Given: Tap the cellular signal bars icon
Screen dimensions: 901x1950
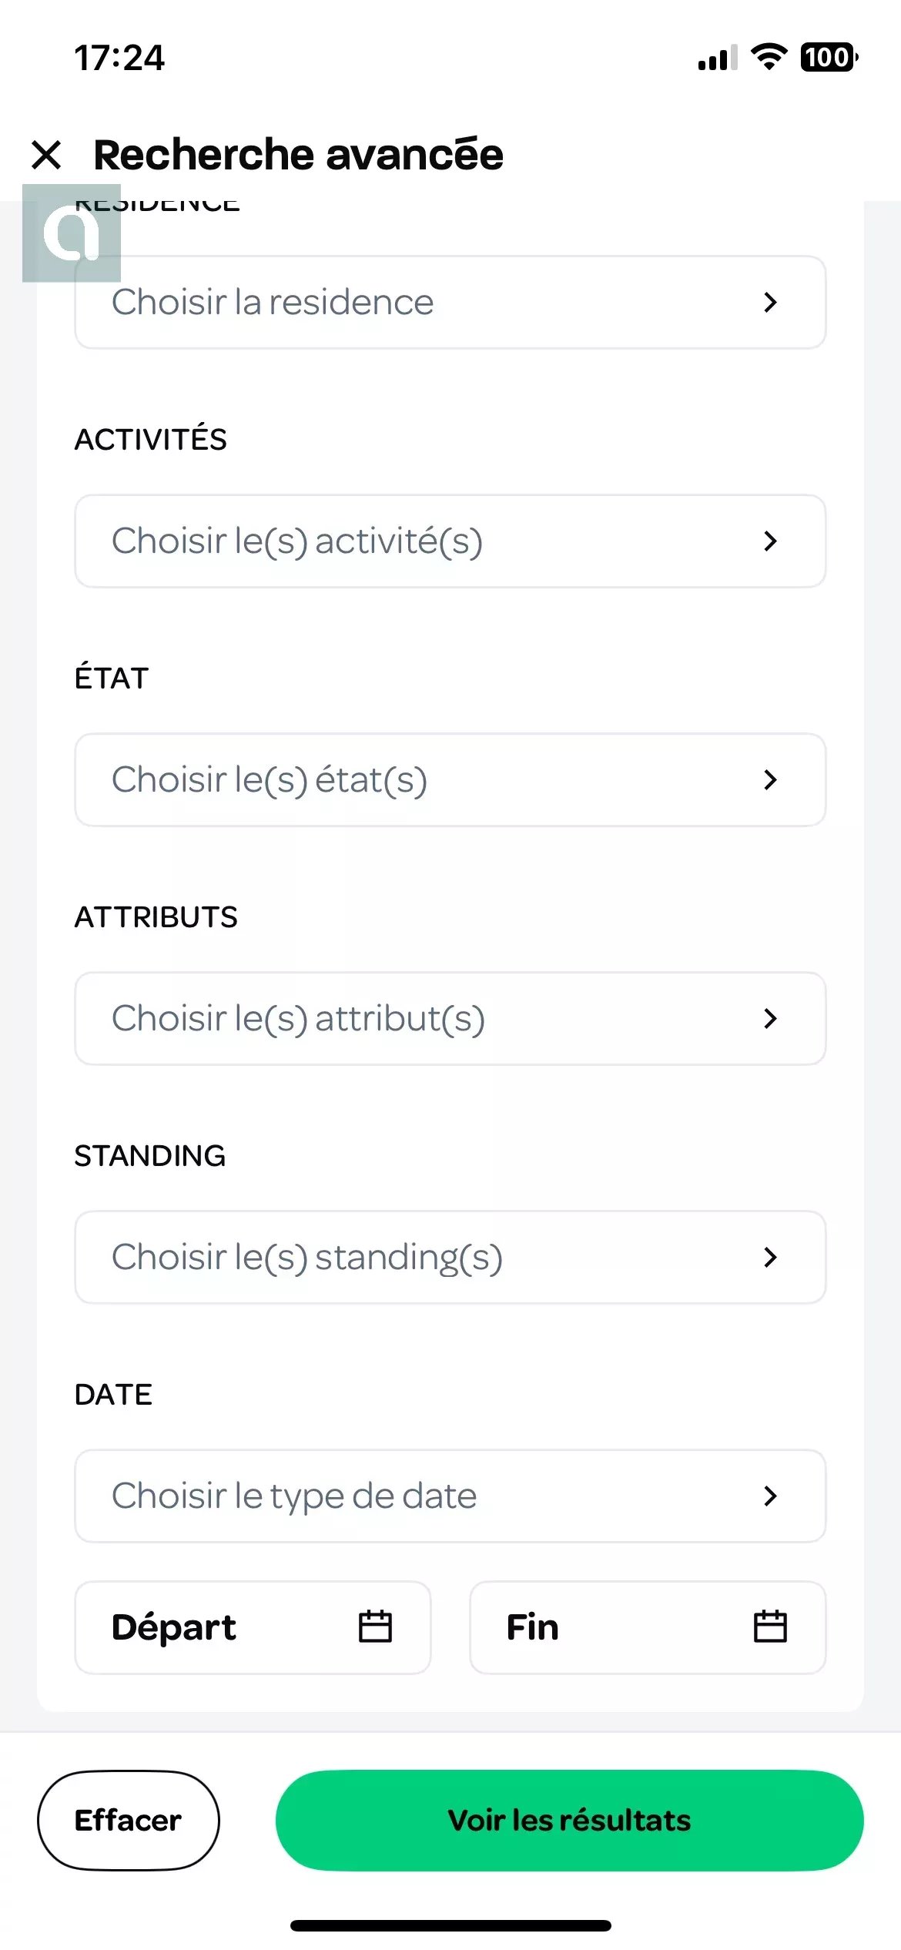Looking at the screenshot, I should click(718, 58).
